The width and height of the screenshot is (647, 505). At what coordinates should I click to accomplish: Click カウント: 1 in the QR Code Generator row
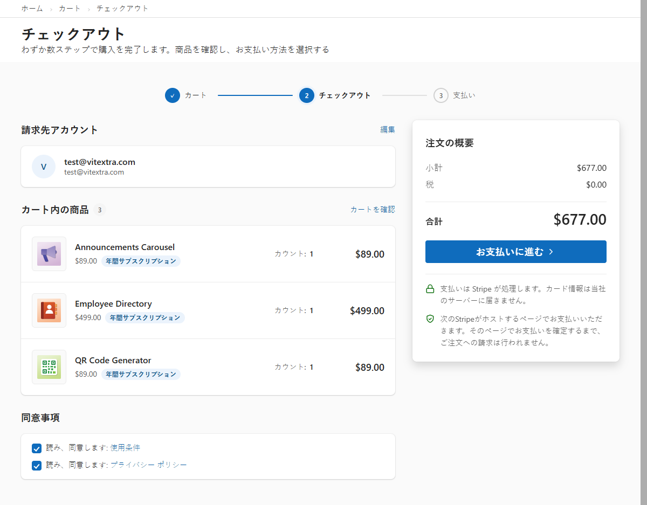(294, 367)
